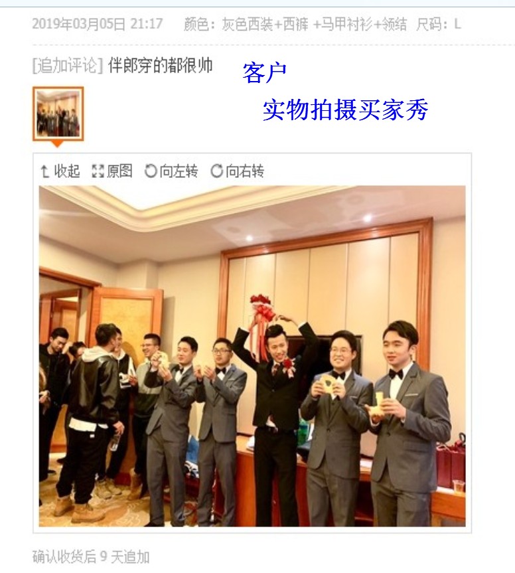Click the 尺码: L size label

438,25
